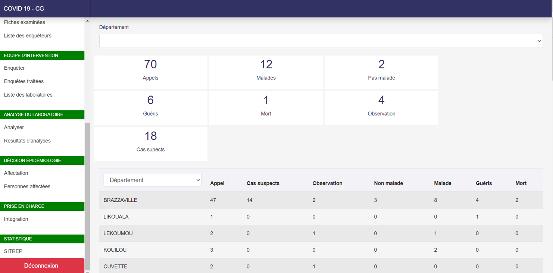Click the COVID 19 - CG brand title

24,9
